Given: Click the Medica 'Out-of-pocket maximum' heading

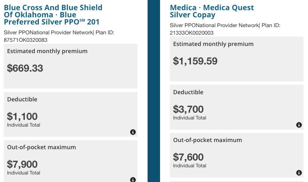Looking at the screenshot, I should pyautogui.click(x=208, y=140).
